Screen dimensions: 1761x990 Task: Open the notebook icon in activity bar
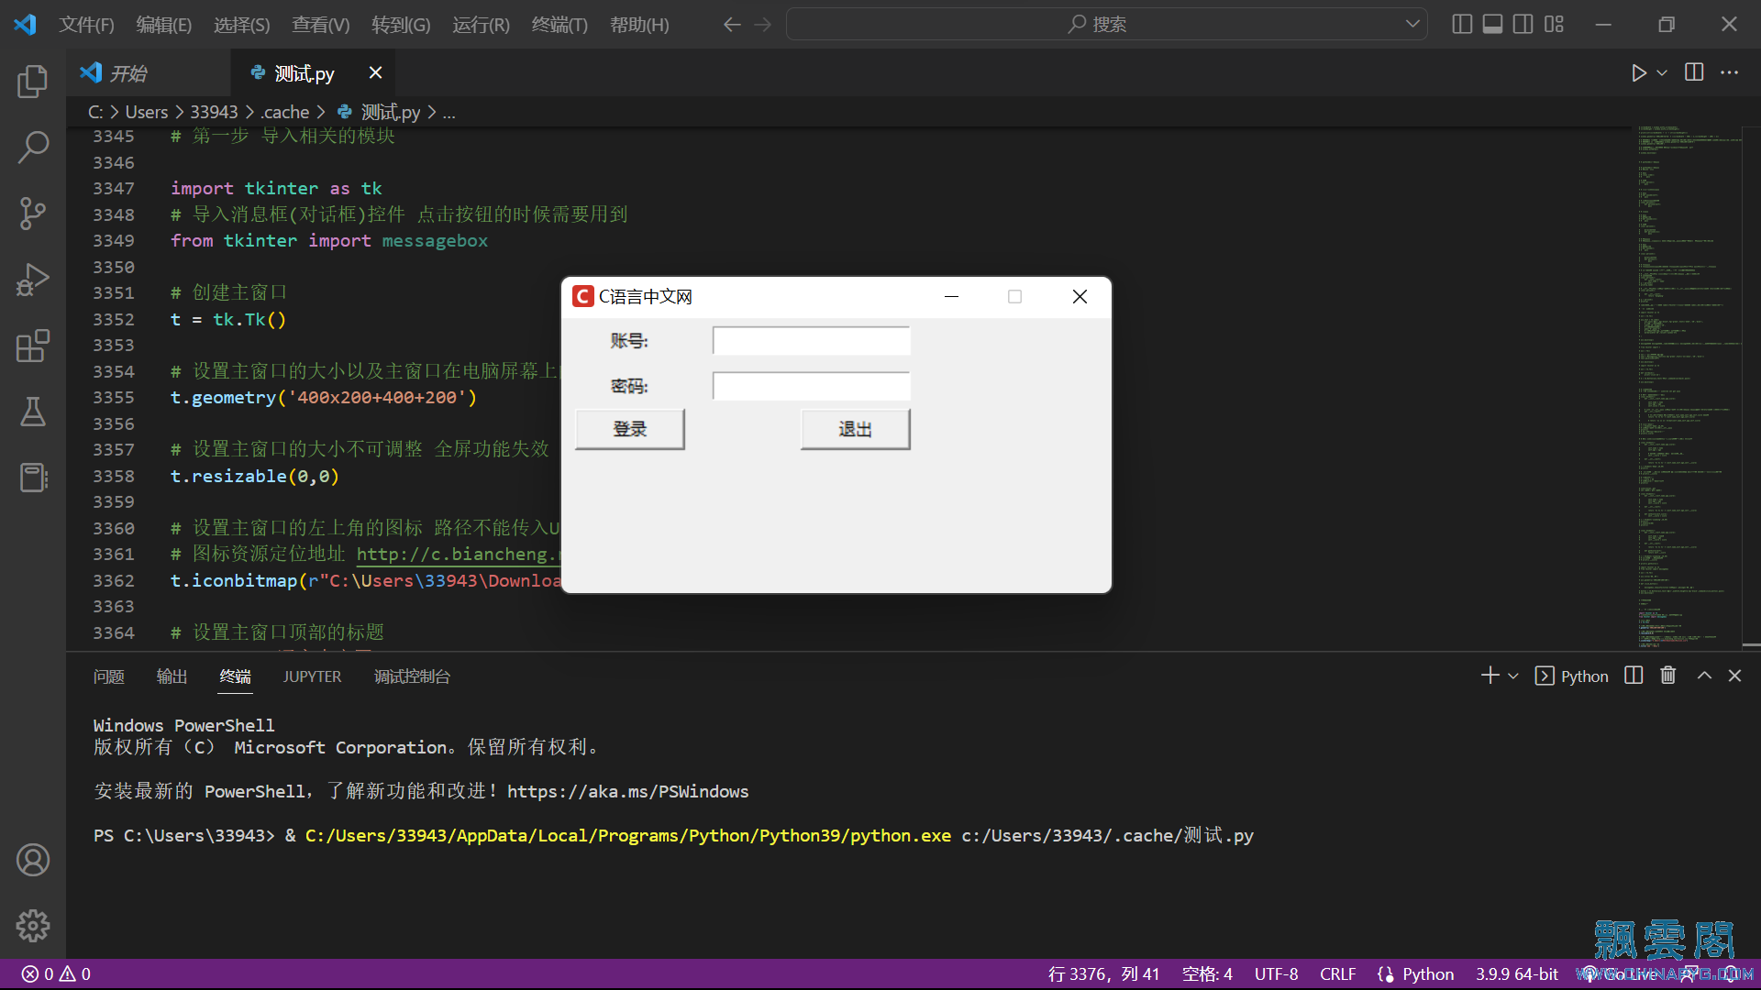coord(33,478)
